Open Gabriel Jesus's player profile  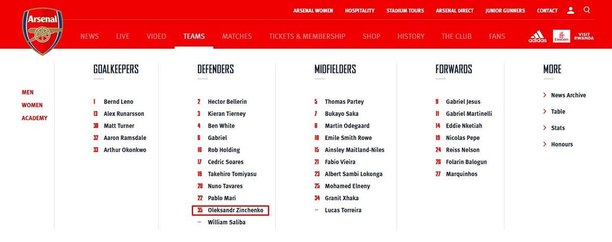[x=463, y=102]
